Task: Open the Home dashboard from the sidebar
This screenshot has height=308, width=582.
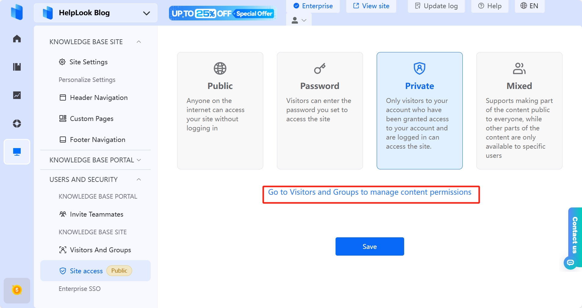Action: click(x=17, y=38)
